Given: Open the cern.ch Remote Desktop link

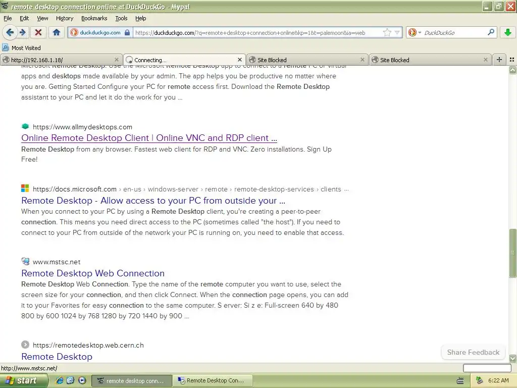Looking at the screenshot, I should coord(57,357).
